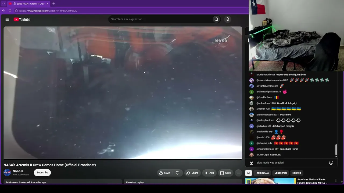Click the Live chat replay heading
Screen dimensions: 344x193
coord(135,183)
